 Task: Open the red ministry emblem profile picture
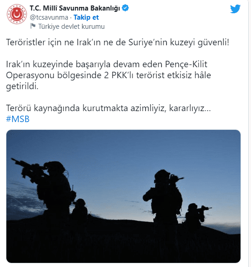click(x=17, y=14)
